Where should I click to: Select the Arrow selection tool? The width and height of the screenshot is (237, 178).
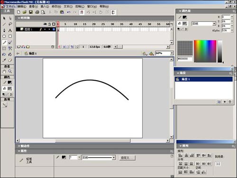coord(4,19)
